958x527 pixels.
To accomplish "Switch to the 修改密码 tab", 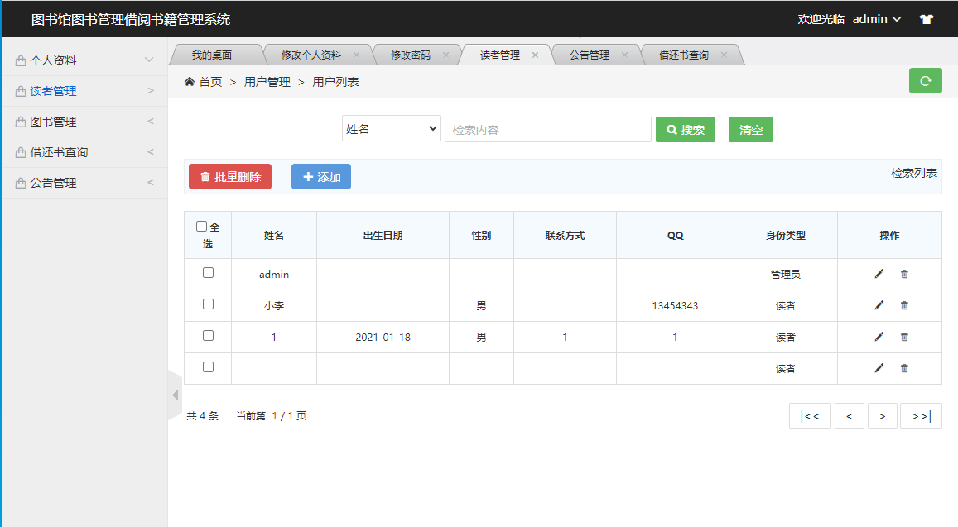I will pyautogui.click(x=412, y=54).
